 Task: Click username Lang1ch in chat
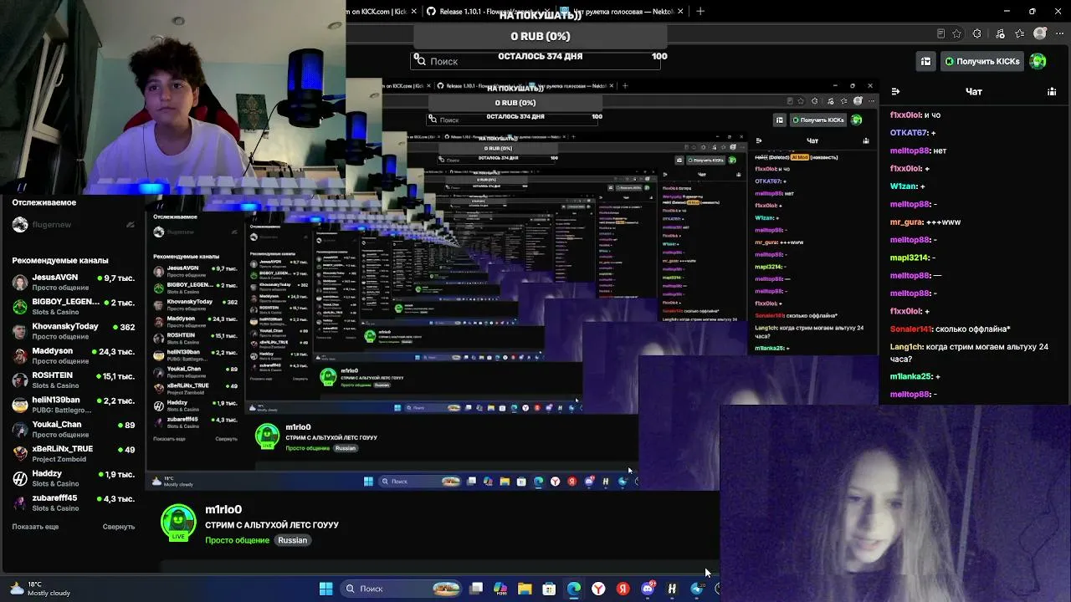906,347
